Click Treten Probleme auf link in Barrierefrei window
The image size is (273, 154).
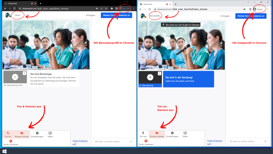point(214,142)
